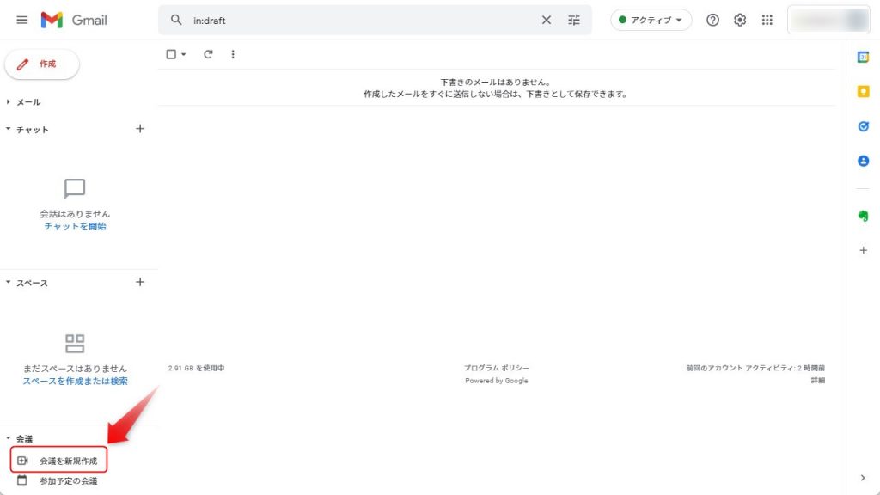Focus the in:draft search field
Viewport: 880px width, 495px height.
coord(362,21)
